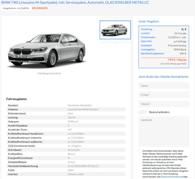The image size is (195, 179).
Task: Click the Schwarz Leder interior value
Action: pyautogui.click(x=76, y=174)
